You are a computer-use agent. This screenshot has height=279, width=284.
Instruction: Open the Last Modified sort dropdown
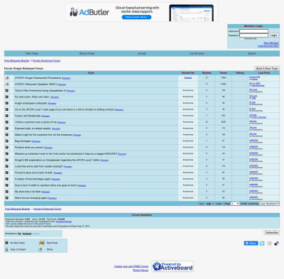click(x=269, y=204)
